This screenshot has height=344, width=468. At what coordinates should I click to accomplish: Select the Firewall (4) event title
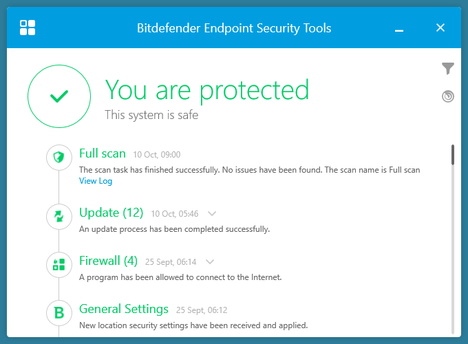[109, 261]
